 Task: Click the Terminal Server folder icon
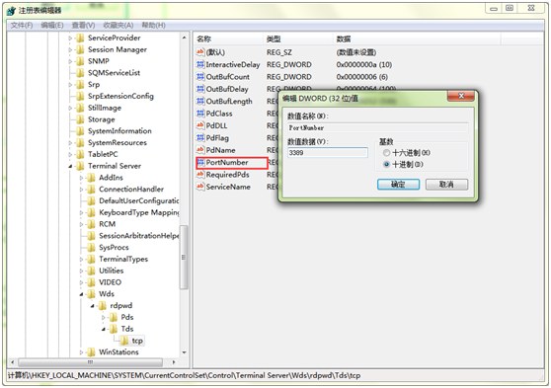click(x=80, y=166)
